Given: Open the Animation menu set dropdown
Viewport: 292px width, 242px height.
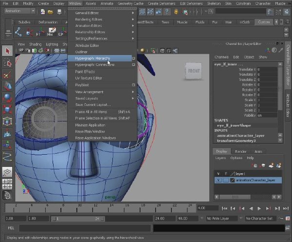Looking at the screenshot, I should point(20,11).
